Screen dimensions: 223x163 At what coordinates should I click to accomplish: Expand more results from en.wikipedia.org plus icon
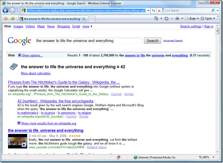[19, 123]
